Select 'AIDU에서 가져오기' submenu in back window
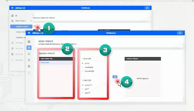This screenshot has height=111, width=194. pos(21,27)
